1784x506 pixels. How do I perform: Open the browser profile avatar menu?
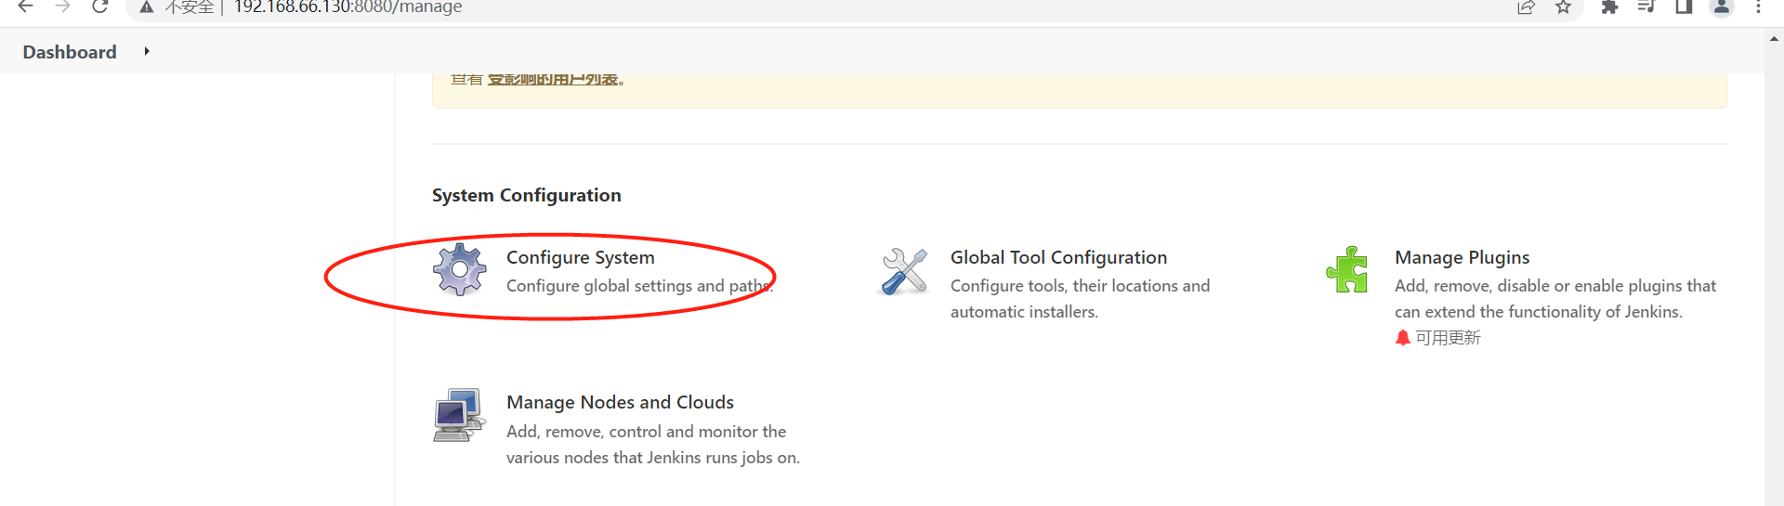point(1722,7)
